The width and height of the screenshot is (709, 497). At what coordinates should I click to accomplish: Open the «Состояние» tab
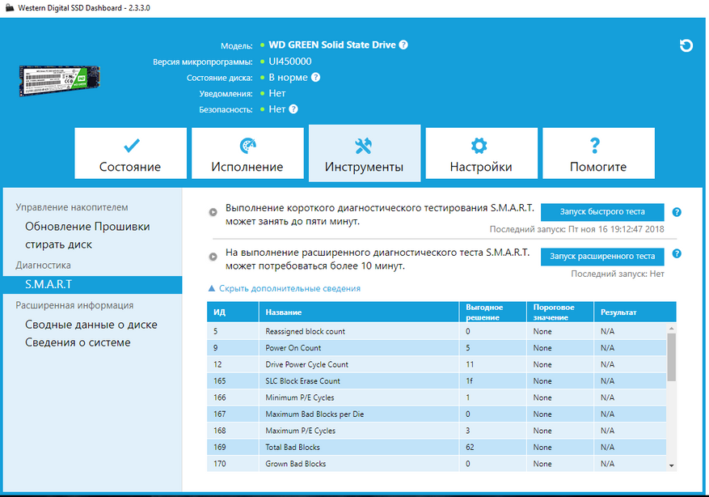click(x=130, y=153)
